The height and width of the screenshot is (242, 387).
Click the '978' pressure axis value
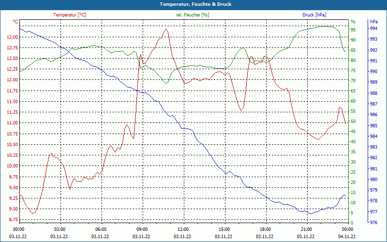[373, 201]
